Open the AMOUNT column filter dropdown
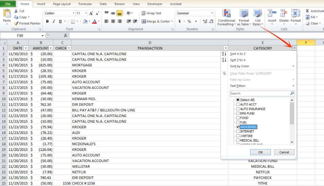This screenshot has height=186, width=324. (x=51, y=48)
